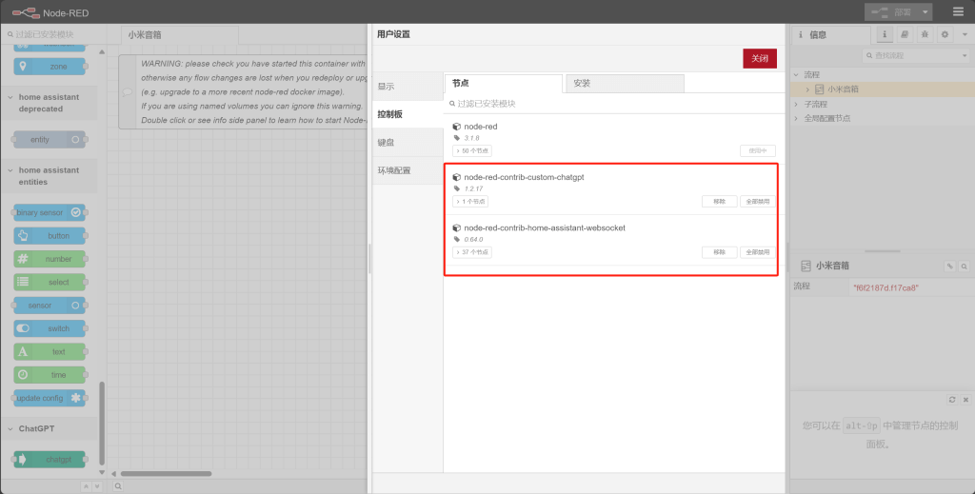
Task: Click the node-red package cube icon
Action: click(457, 127)
